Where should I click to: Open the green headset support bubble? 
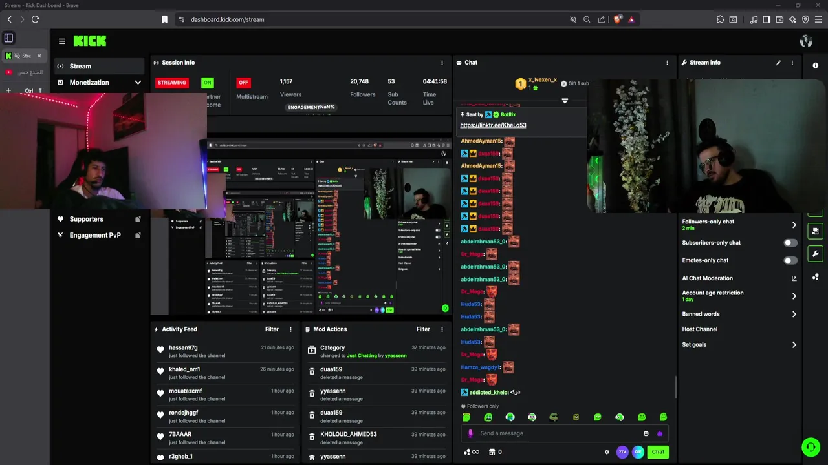coord(811,447)
